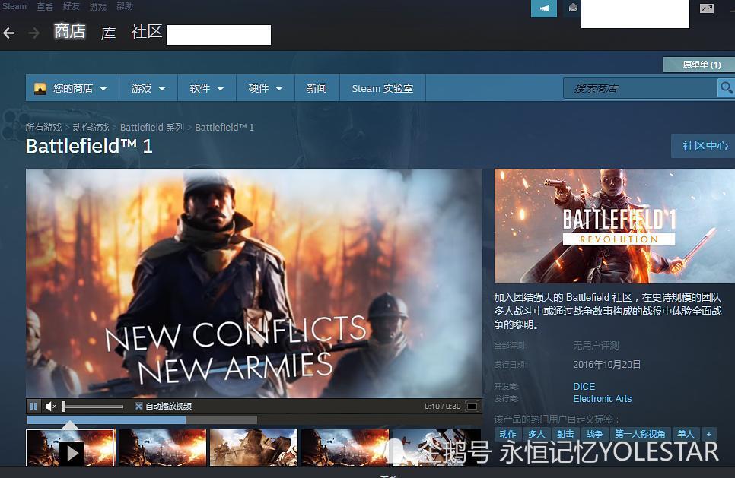Open the 新闻 store section

click(x=317, y=88)
